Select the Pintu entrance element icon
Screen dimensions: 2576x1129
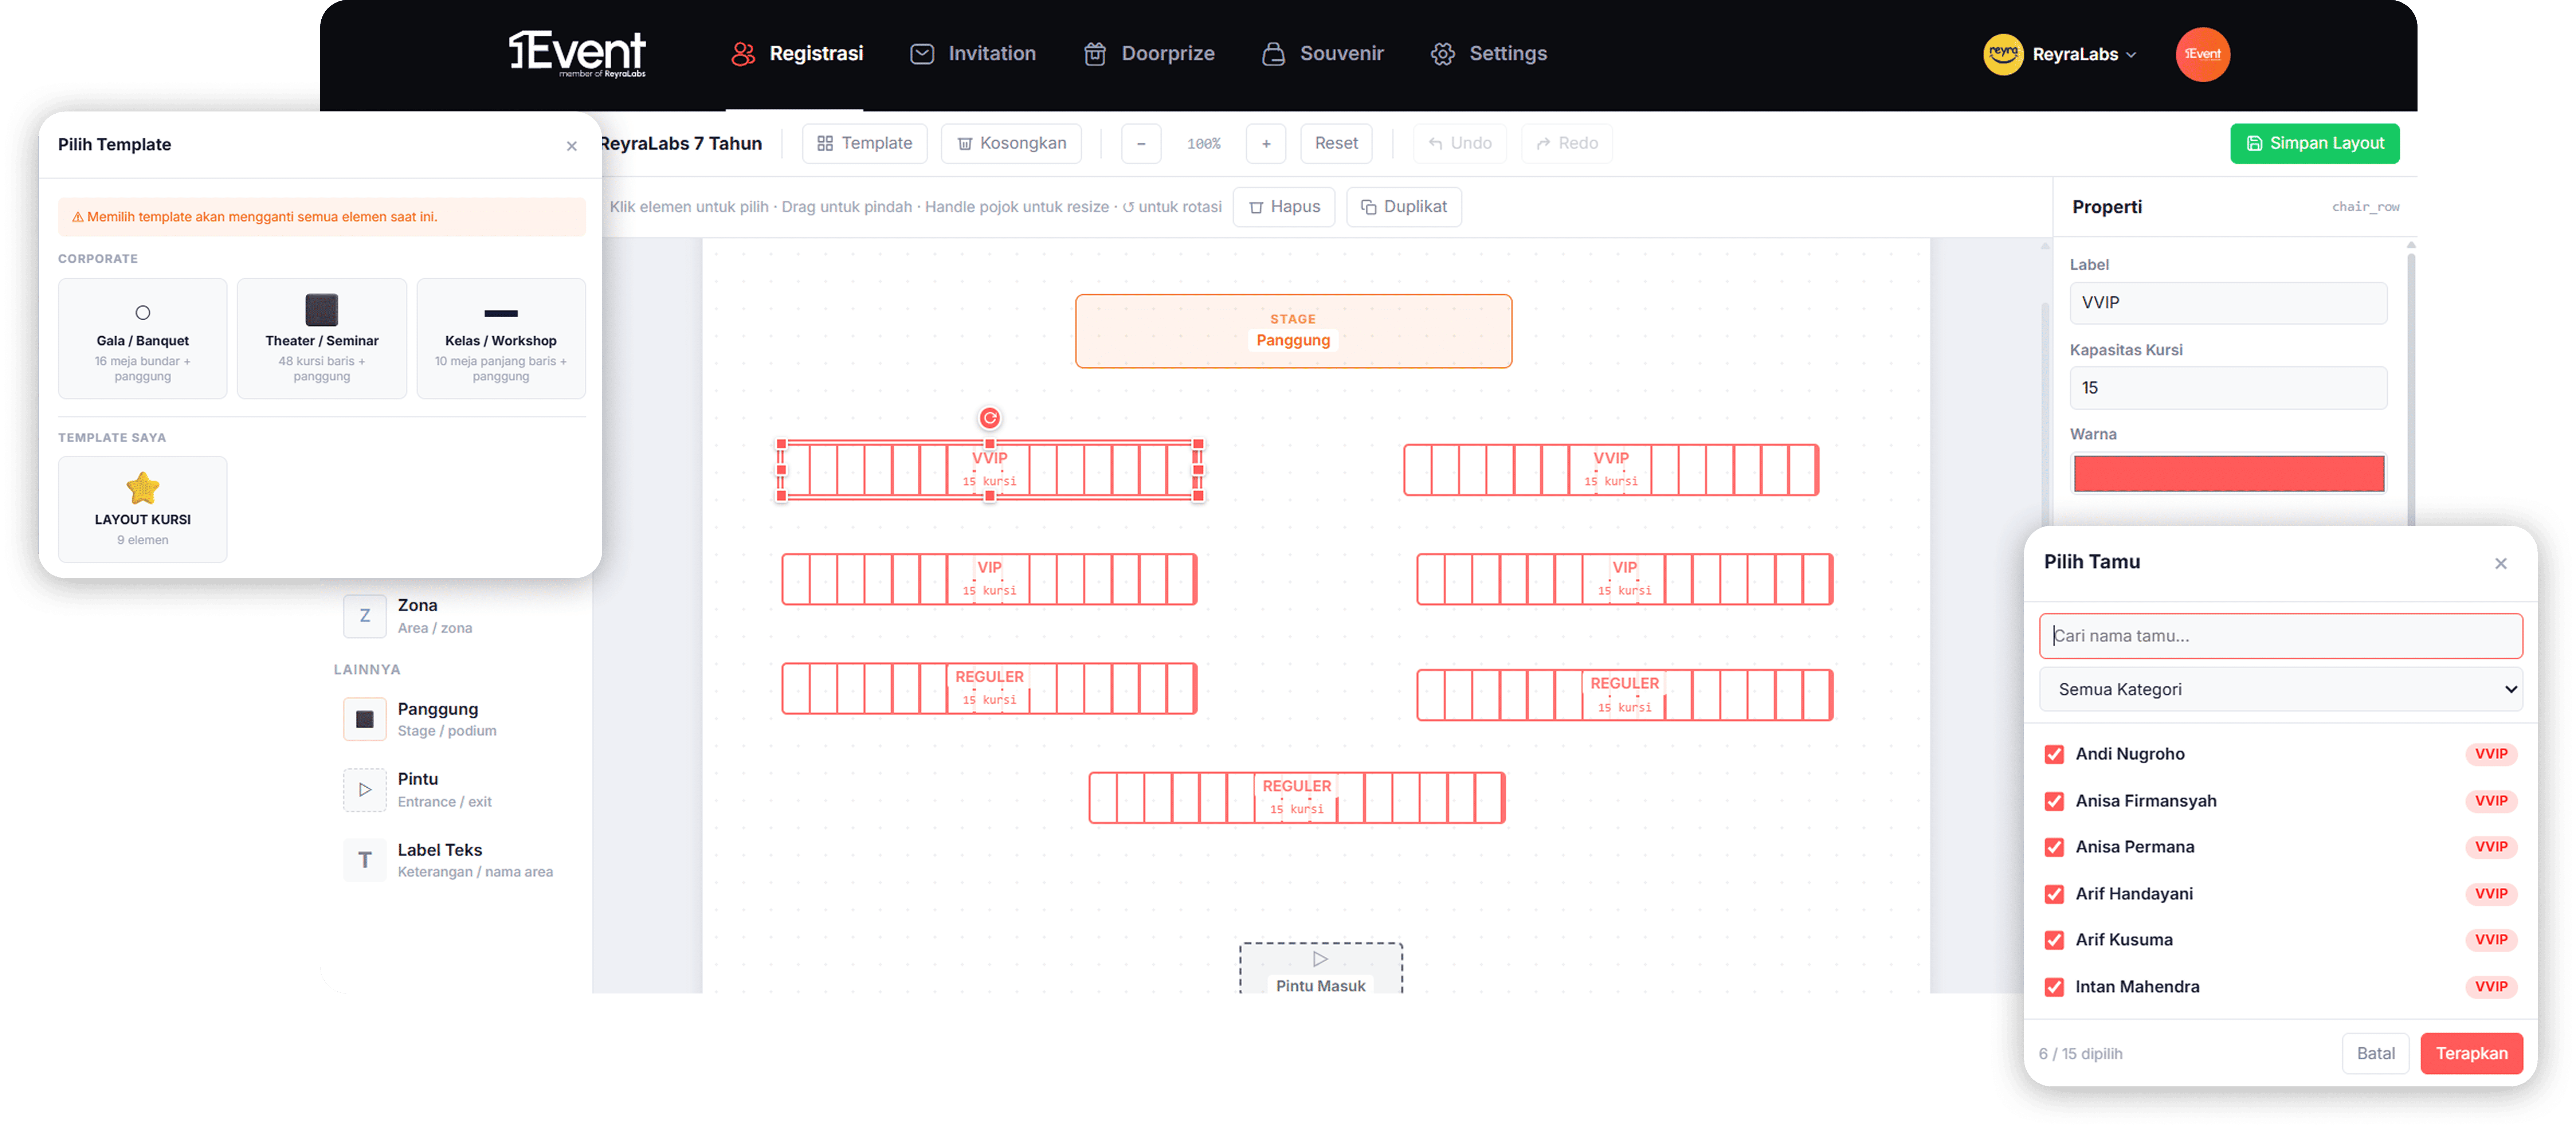[x=365, y=790]
